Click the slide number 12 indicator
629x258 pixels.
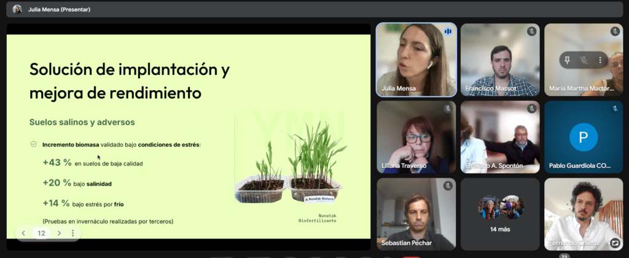41,233
